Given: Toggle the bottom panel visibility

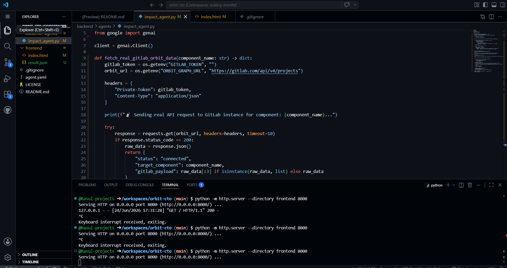Looking at the screenshot, I should [x=494, y=5].
